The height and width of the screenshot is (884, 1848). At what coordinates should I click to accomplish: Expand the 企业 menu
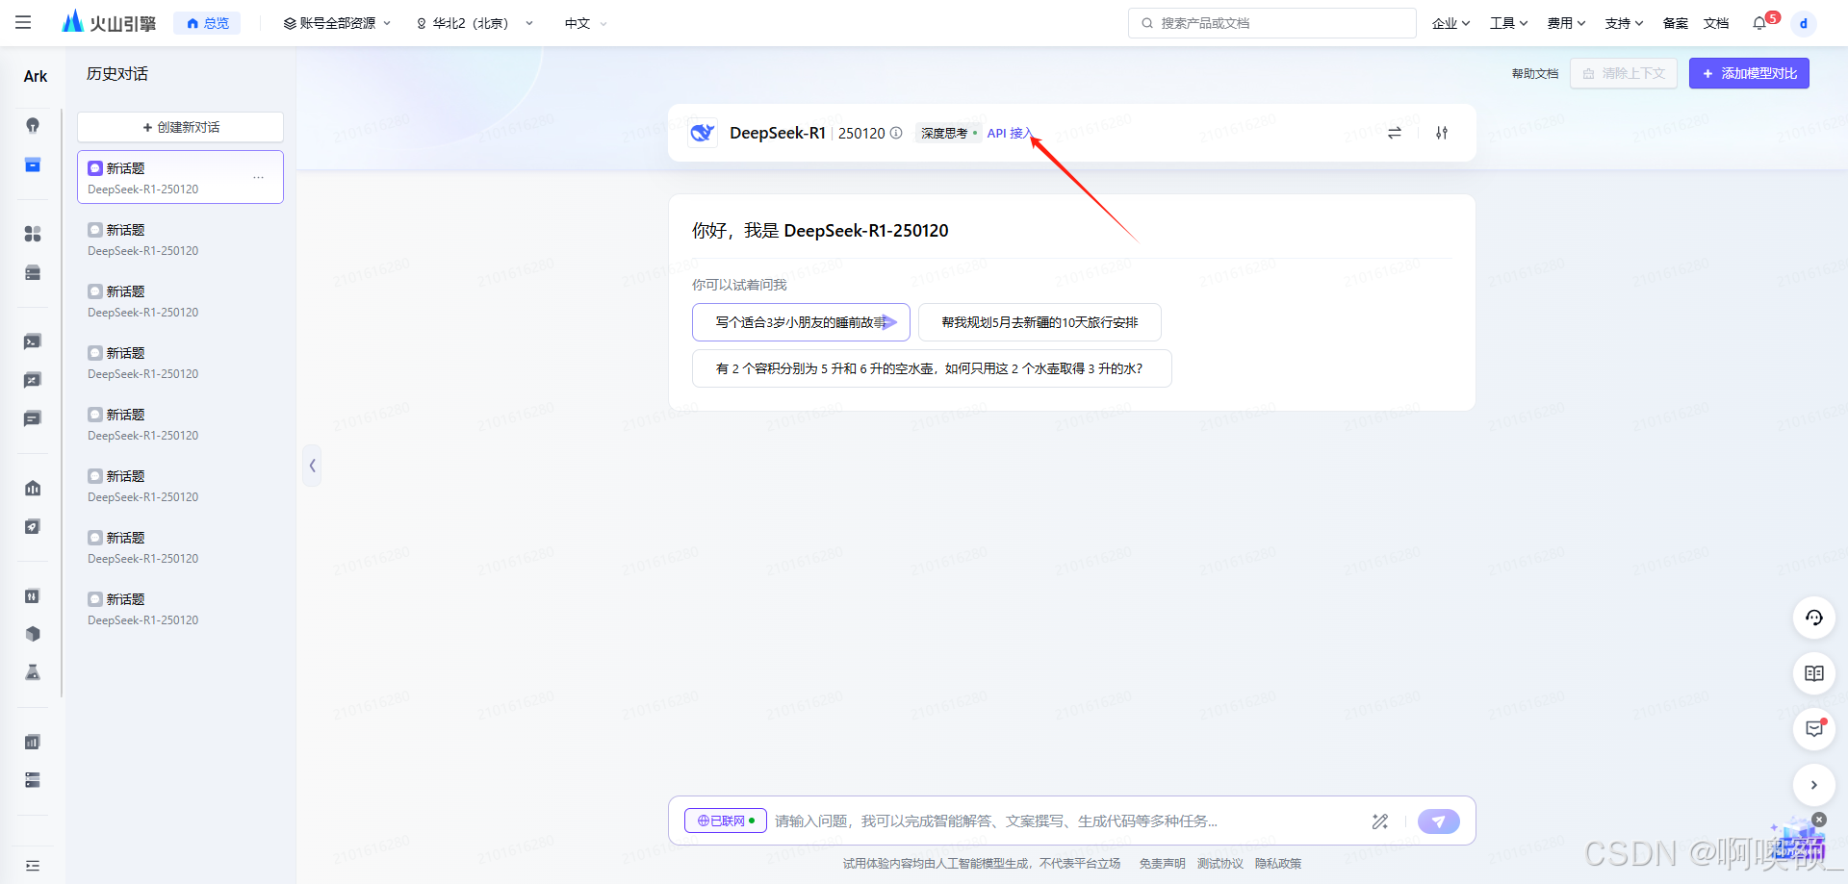click(1450, 23)
